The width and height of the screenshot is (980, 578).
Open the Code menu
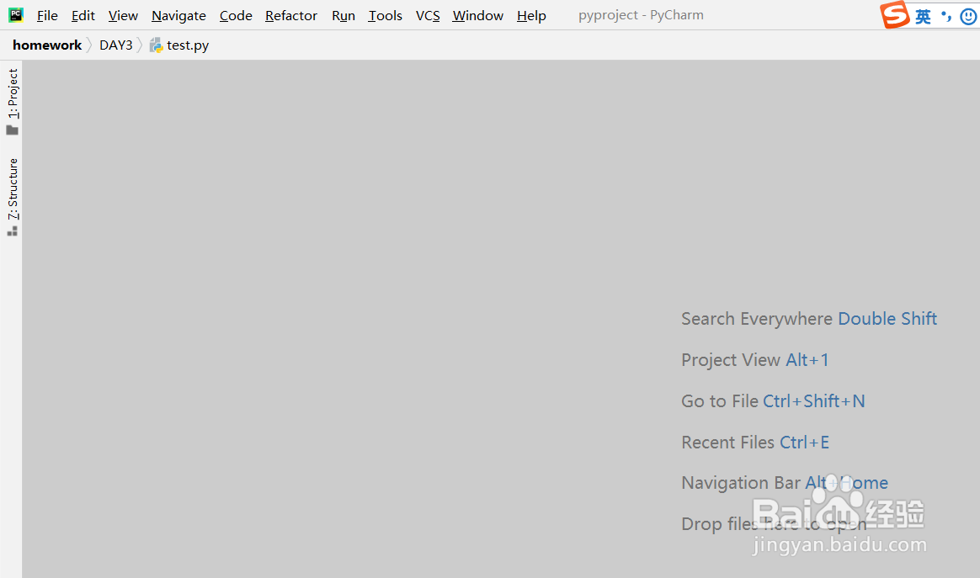tap(236, 16)
